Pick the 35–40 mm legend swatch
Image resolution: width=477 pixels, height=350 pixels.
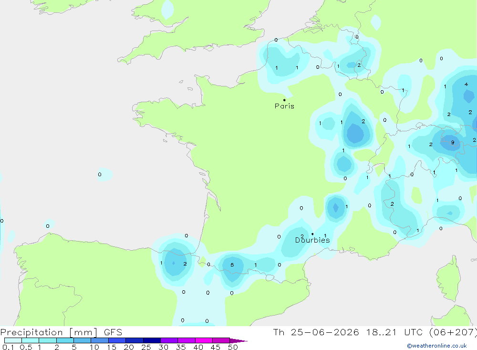pos(187,340)
